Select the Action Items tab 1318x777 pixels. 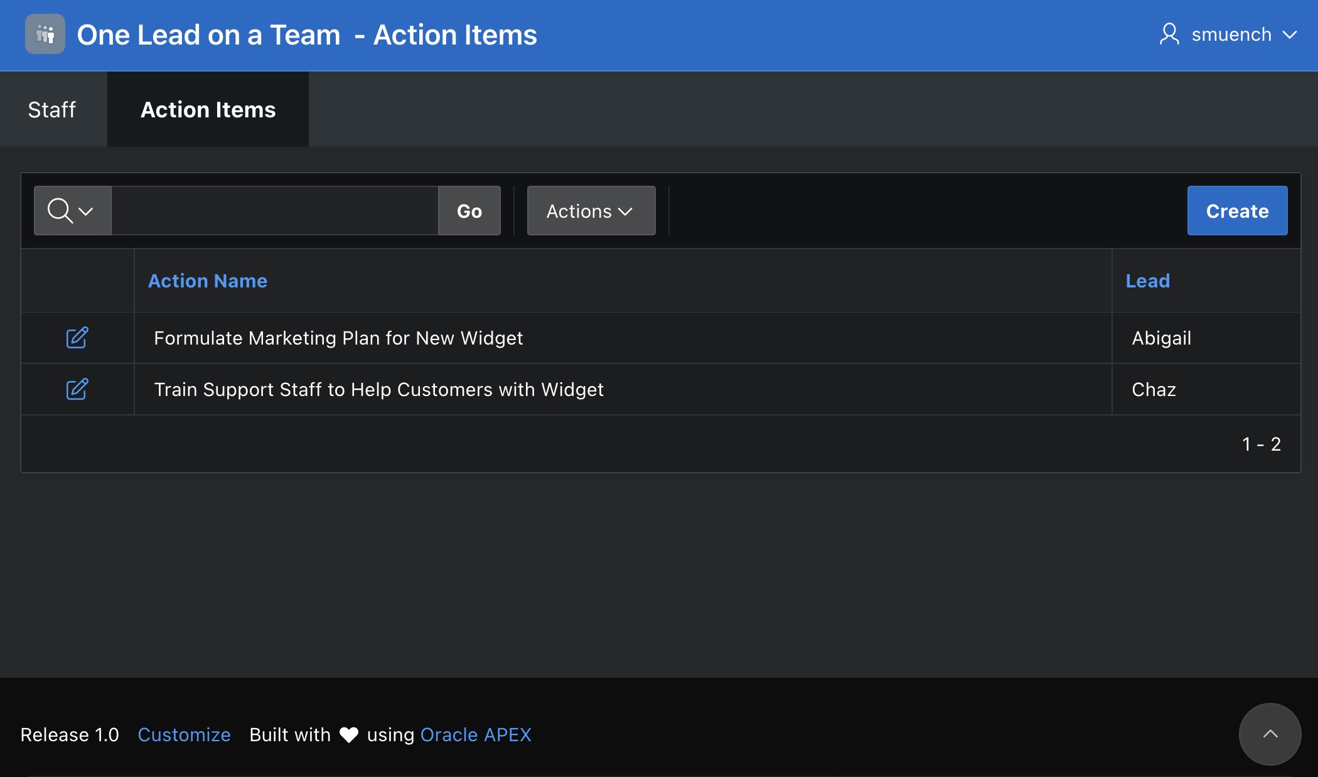pyautogui.click(x=208, y=110)
